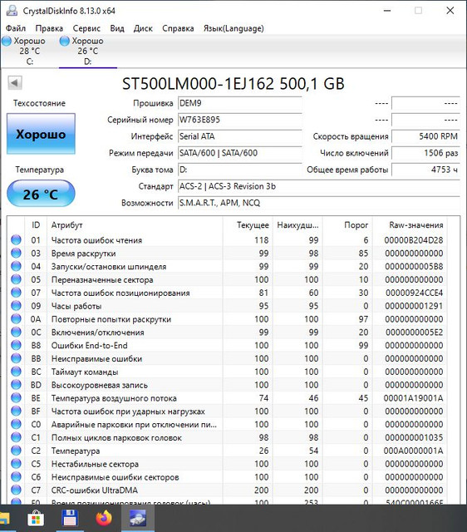The height and width of the screenshot is (532, 467).
Task: Click the serial number field W763E895
Action: click(x=240, y=120)
